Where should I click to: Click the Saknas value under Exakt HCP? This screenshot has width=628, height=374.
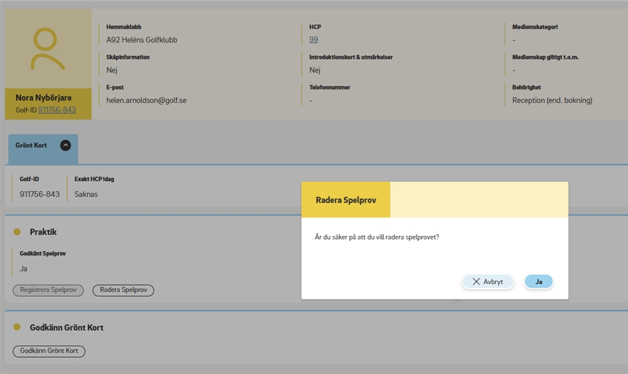[x=86, y=194]
